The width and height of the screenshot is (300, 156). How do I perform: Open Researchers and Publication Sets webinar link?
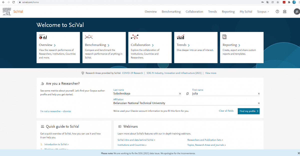pos(205,140)
